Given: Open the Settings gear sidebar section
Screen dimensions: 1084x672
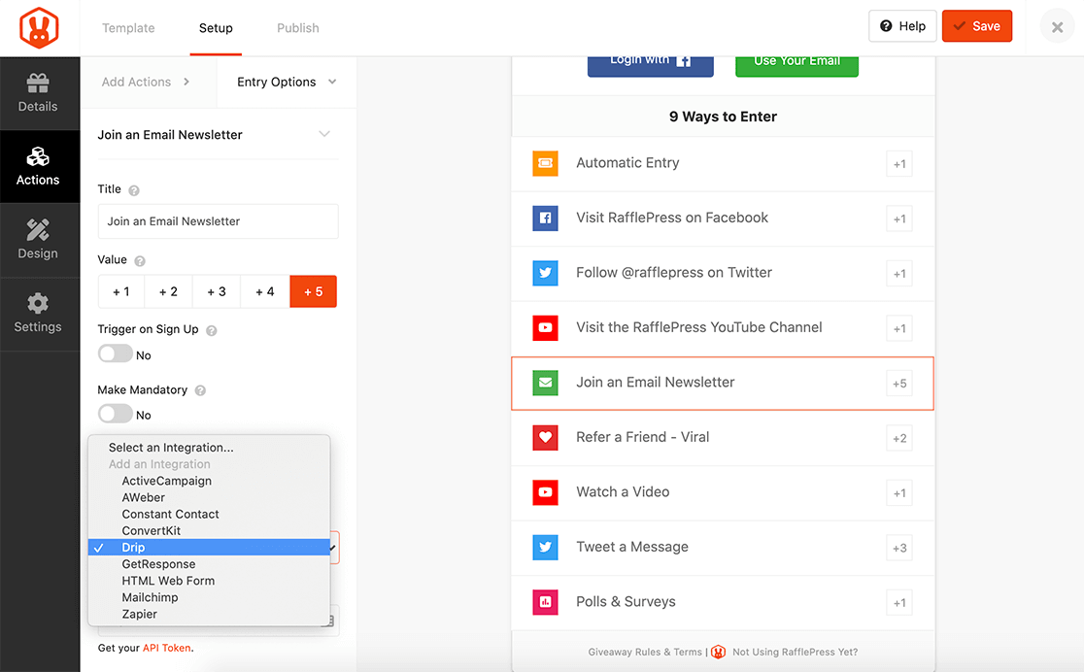Looking at the screenshot, I should pyautogui.click(x=38, y=314).
